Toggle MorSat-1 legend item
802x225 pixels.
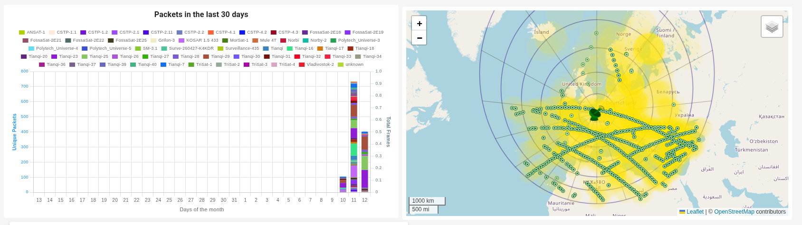pyautogui.click(x=236, y=40)
